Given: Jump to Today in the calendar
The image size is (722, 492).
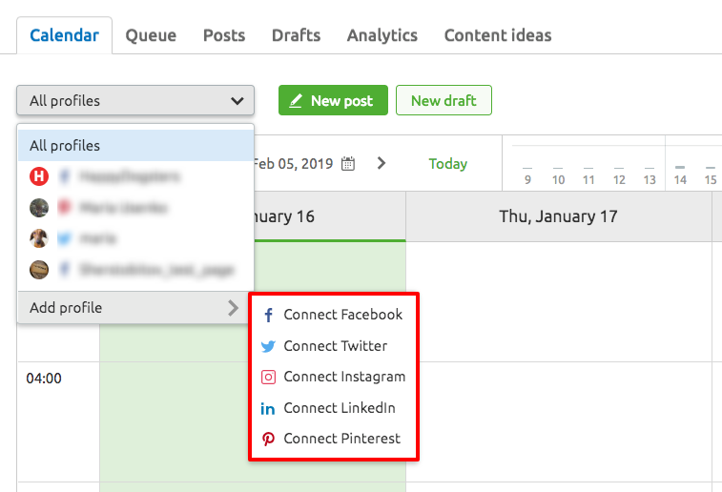Looking at the screenshot, I should pyautogui.click(x=447, y=164).
